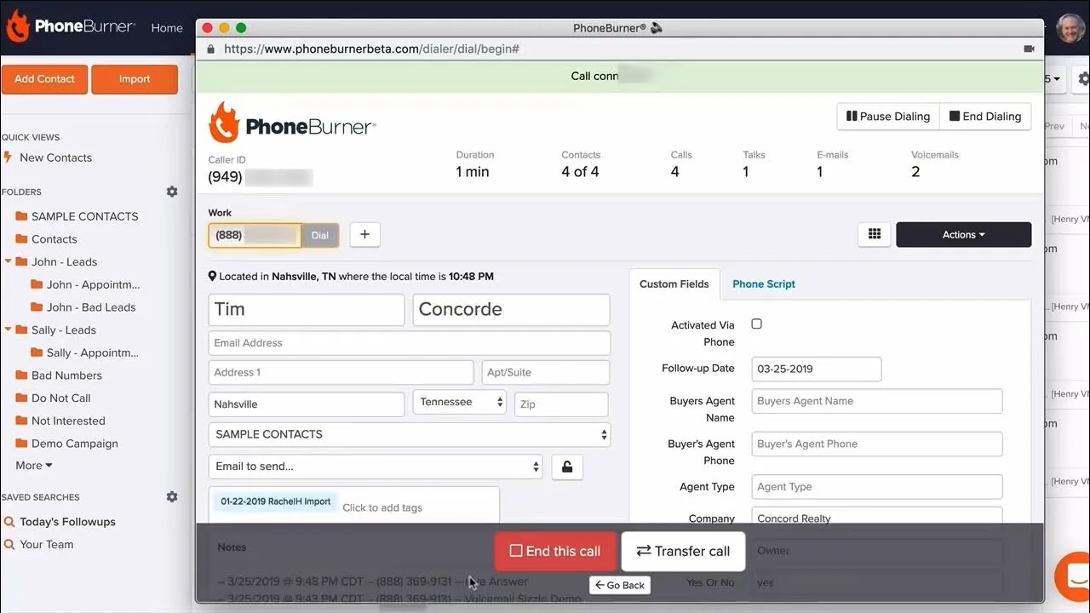Image resolution: width=1090 pixels, height=613 pixels.
Task: Switch to the Custom Fields tab
Action: point(674,284)
